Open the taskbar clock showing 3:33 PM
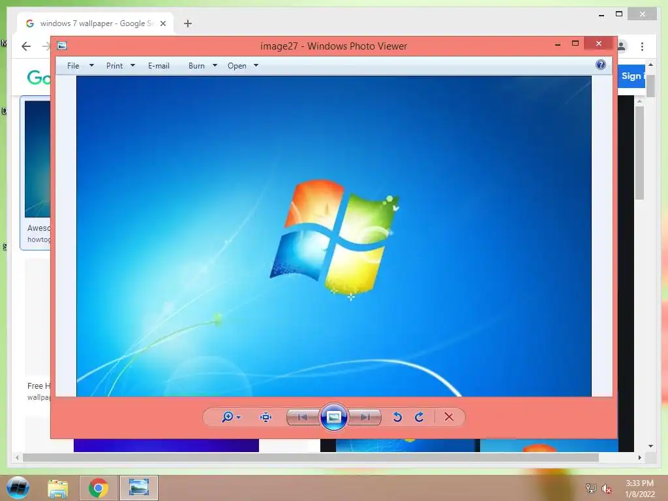The image size is (668, 501). coord(639,489)
